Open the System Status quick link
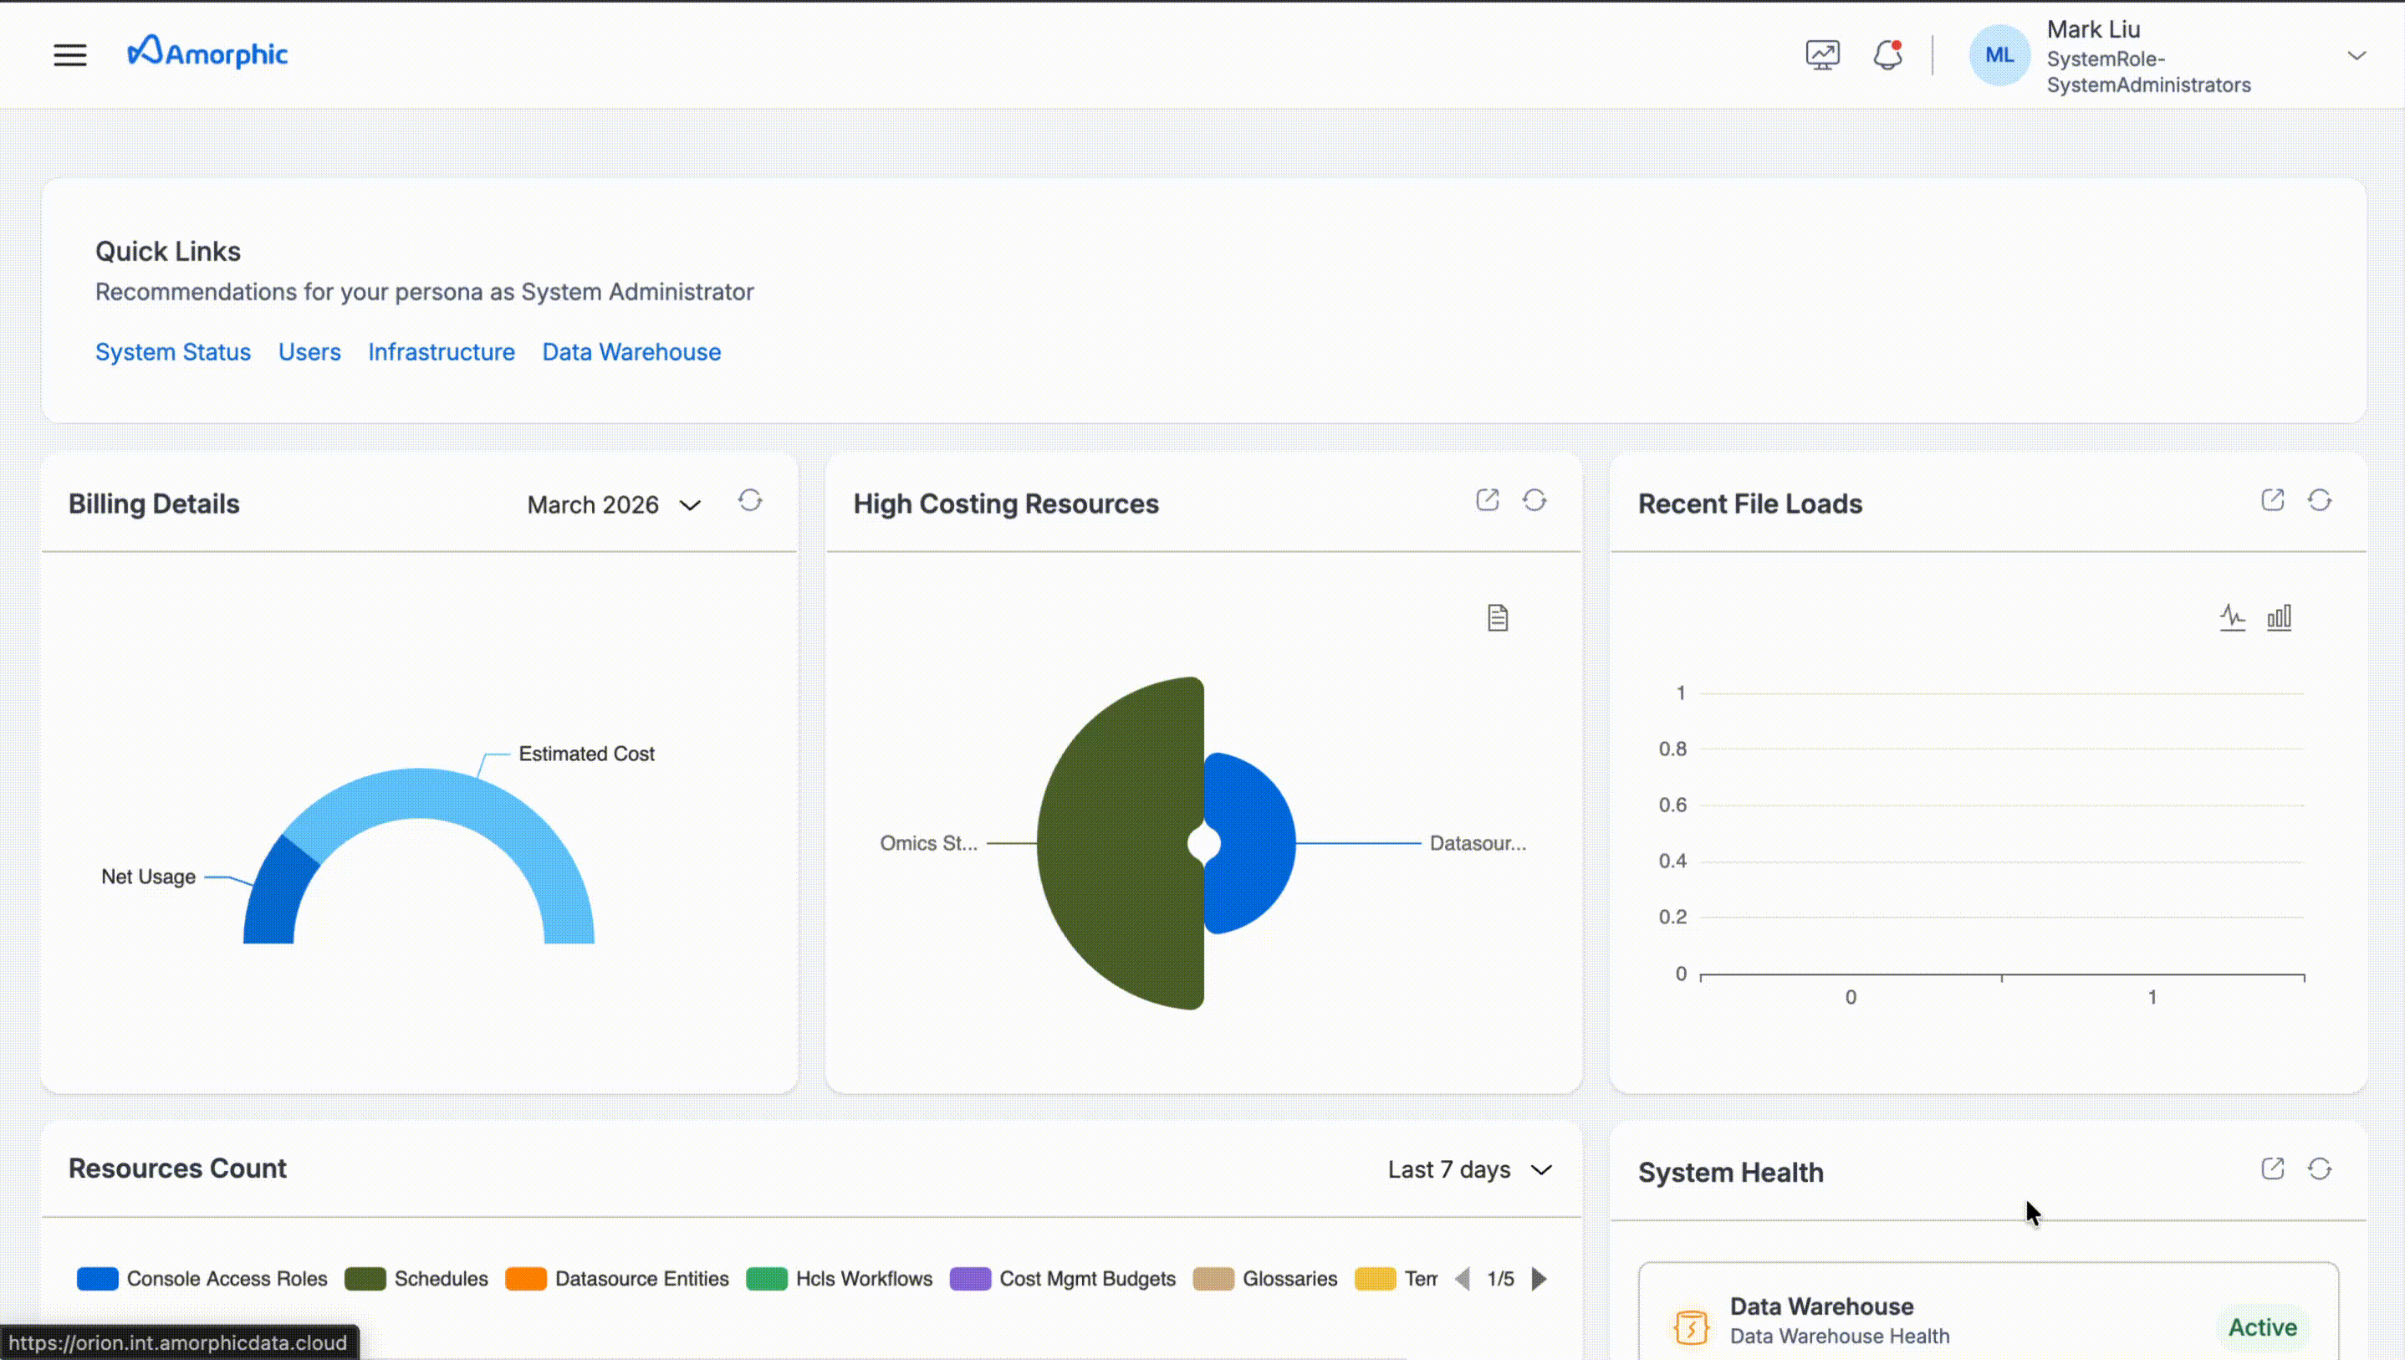The image size is (2405, 1360). [173, 352]
